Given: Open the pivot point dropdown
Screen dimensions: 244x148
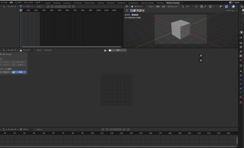Looking at the screenshot, I should pyautogui.click(x=197, y=7).
